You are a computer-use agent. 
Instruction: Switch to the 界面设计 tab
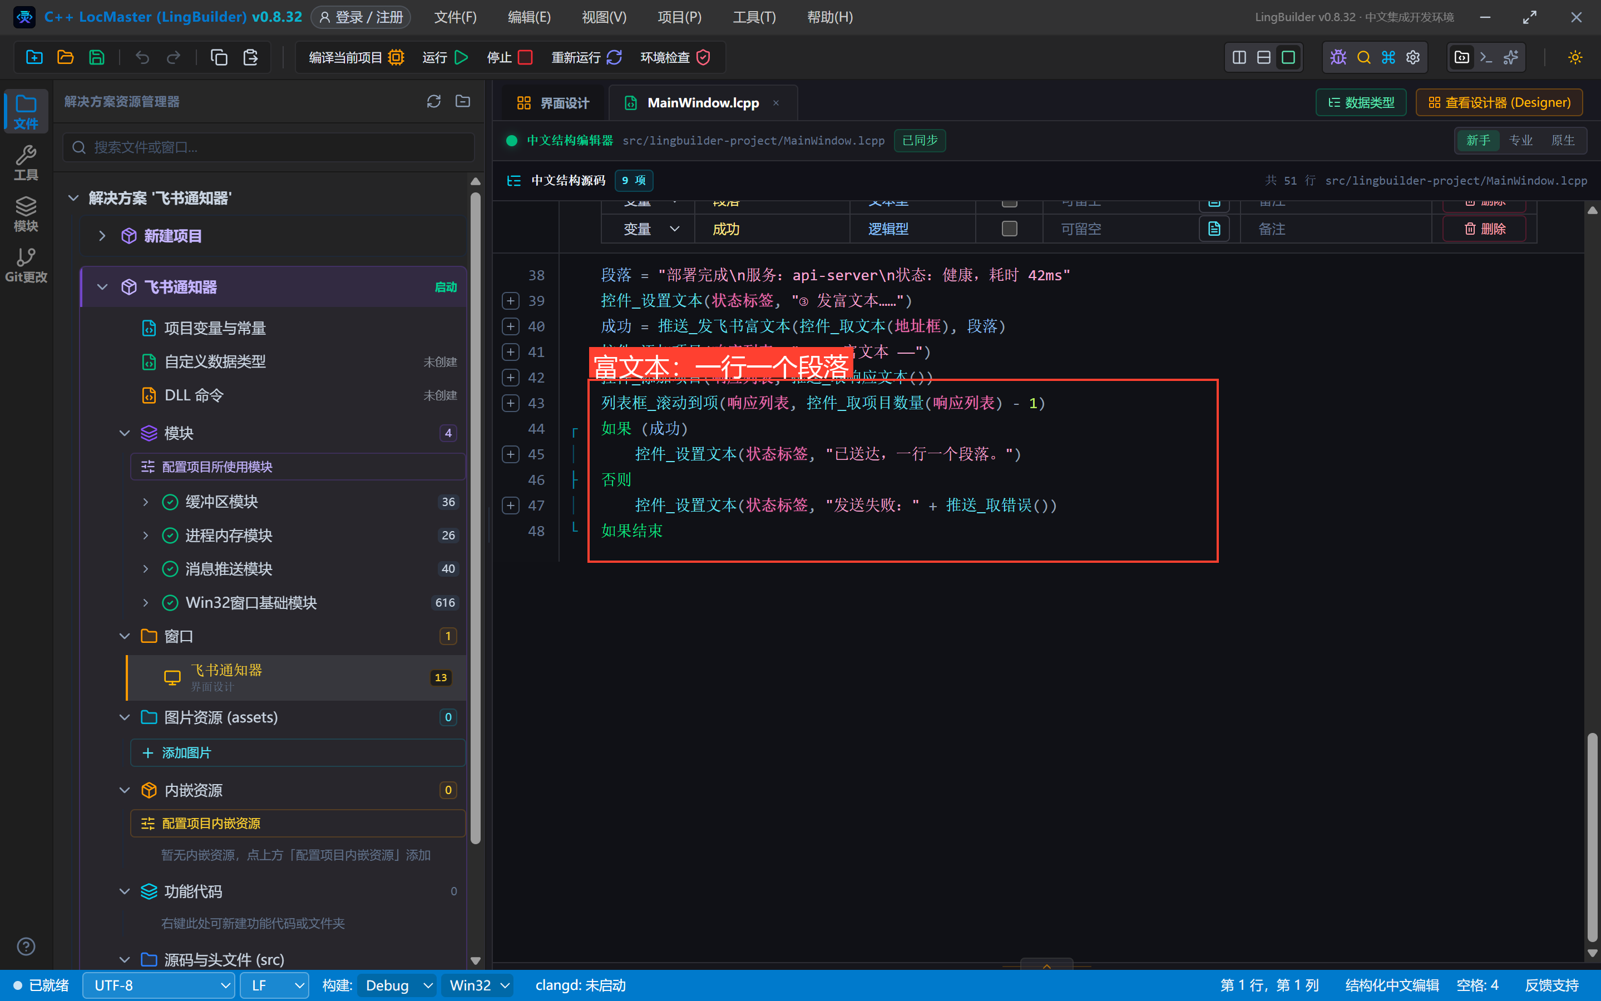(553, 103)
